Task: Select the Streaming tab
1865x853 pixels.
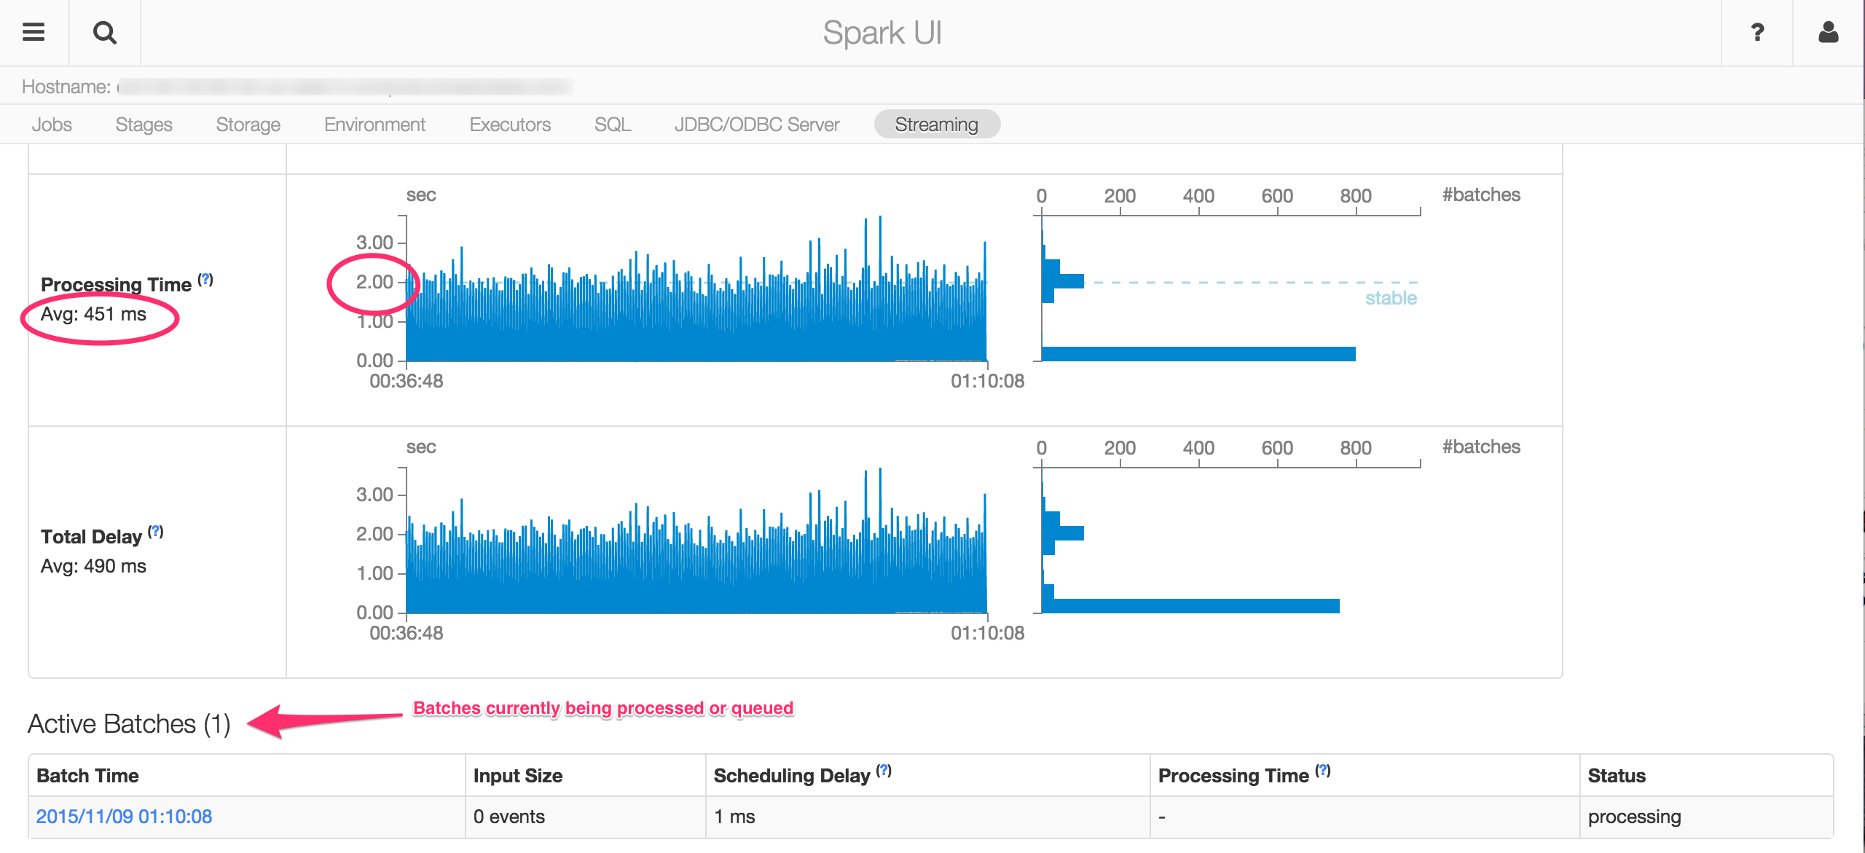Action: 936,125
